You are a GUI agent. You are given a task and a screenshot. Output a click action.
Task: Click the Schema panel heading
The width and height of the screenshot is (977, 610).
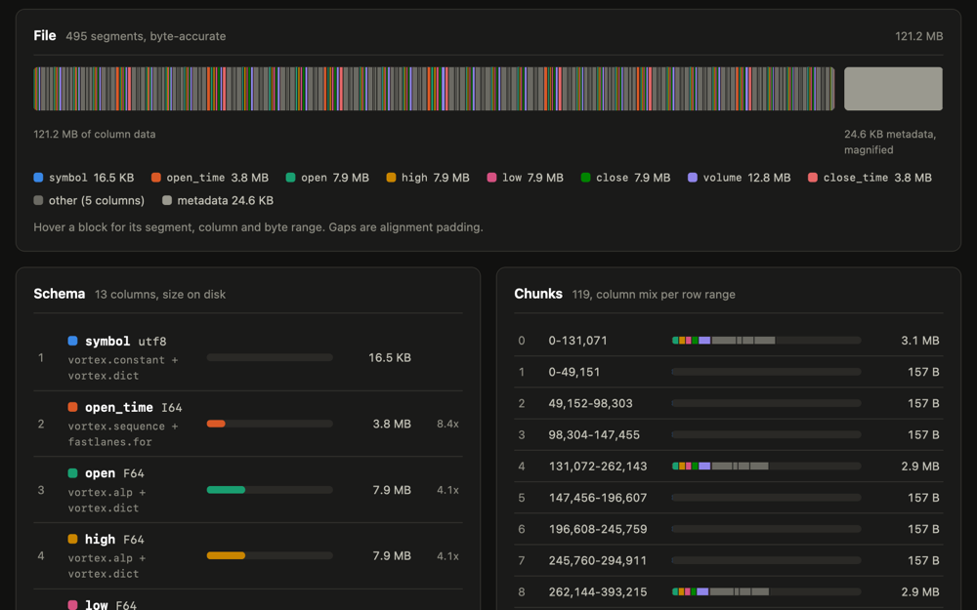click(x=60, y=294)
